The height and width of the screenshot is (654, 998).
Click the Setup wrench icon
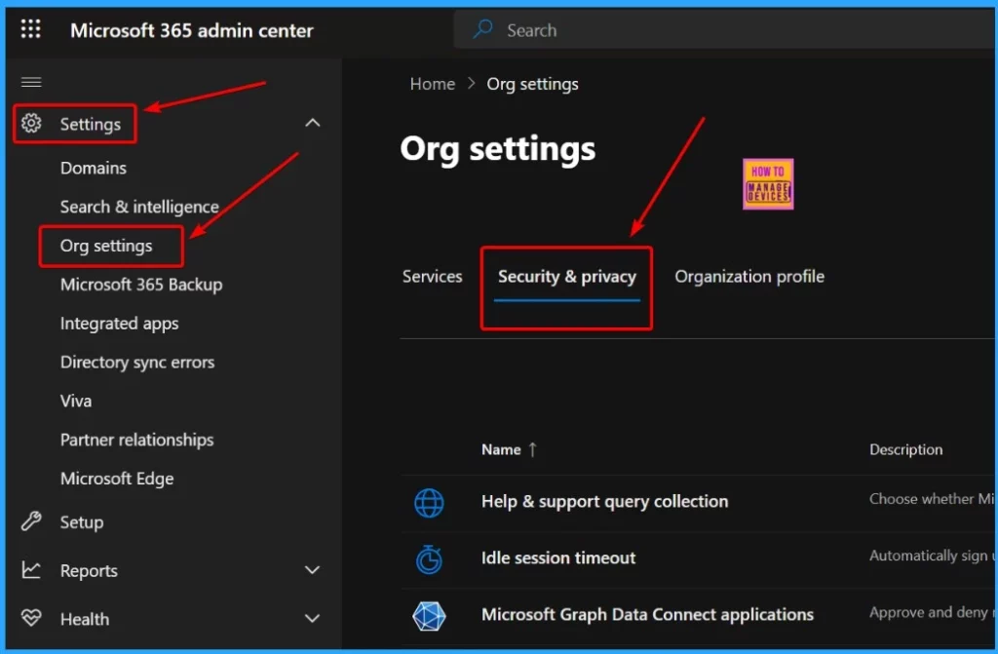tap(31, 520)
